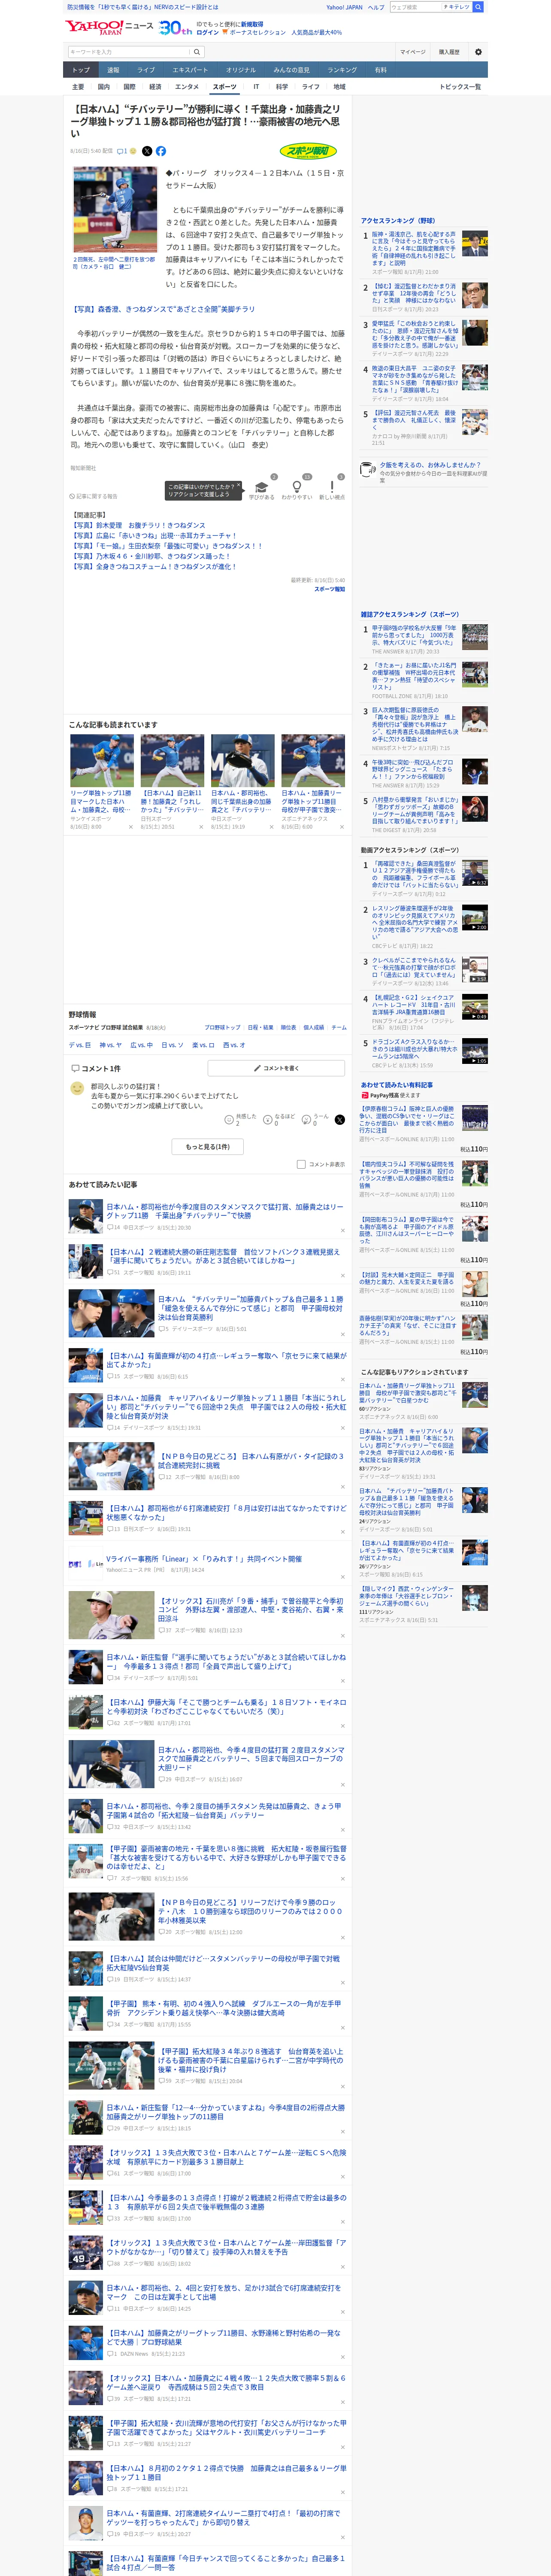This screenshot has height=2576, width=551.
Task: Open the 日程・結果 link
Action: pyautogui.click(x=260, y=1027)
